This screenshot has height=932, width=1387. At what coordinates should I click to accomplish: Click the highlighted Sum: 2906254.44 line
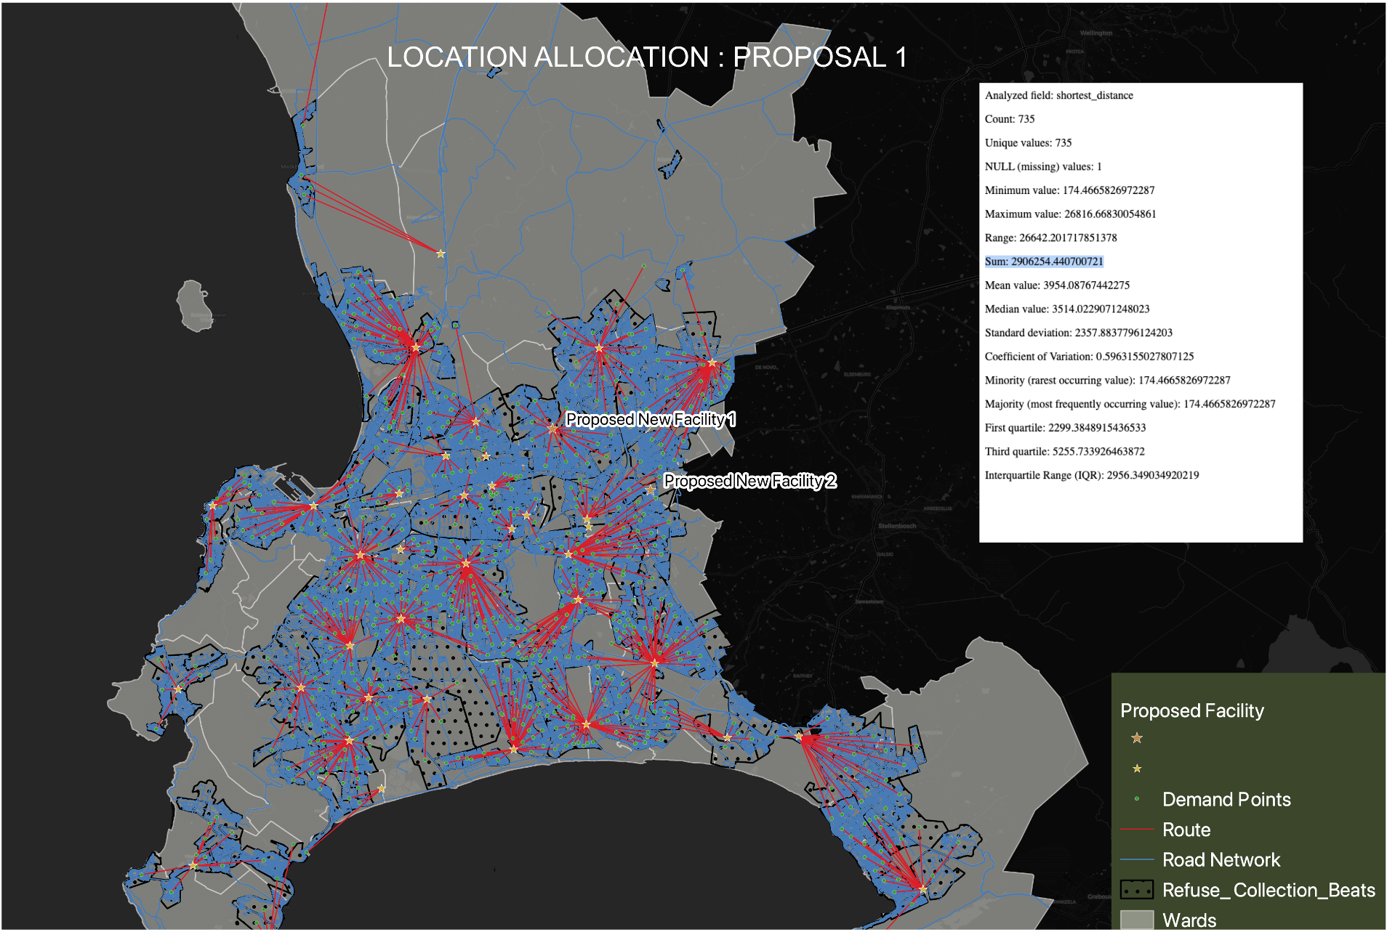(x=1044, y=262)
